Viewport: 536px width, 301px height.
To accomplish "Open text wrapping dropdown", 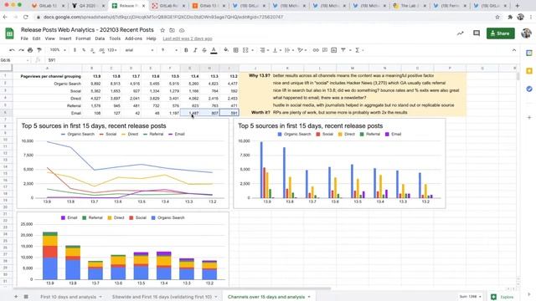I will (x=289, y=50).
